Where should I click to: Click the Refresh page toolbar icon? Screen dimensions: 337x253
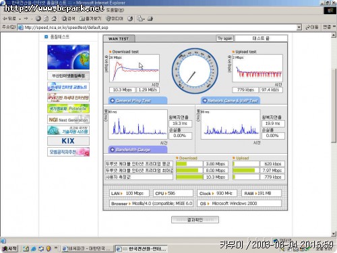pos(46,19)
